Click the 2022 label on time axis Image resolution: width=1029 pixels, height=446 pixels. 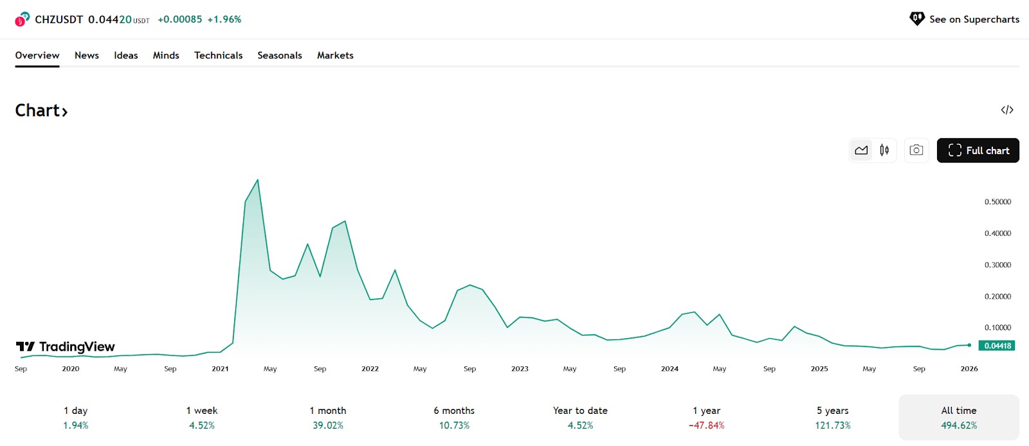(x=370, y=369)
